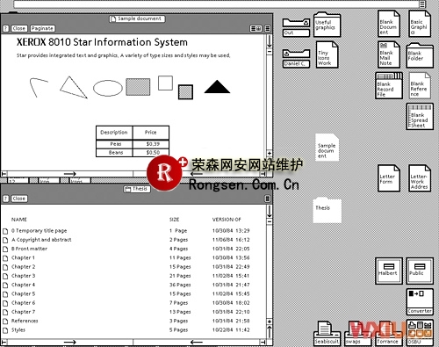The image size is (439, 347).
Task: Open the Out tray icon
Action: [296, 27]
